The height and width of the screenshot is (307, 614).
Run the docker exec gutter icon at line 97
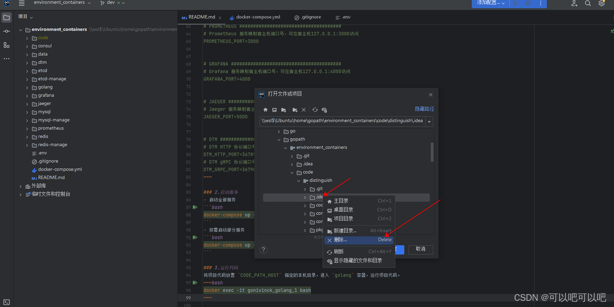195,283
